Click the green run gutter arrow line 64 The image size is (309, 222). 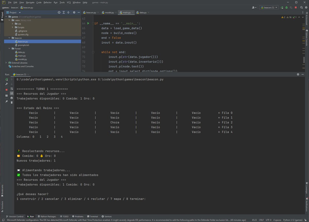tap(88, 23)
